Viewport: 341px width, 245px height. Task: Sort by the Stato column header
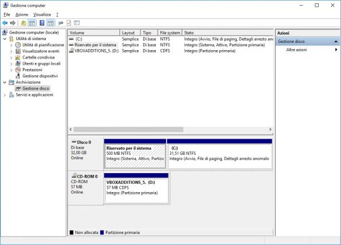pos(227,33)
